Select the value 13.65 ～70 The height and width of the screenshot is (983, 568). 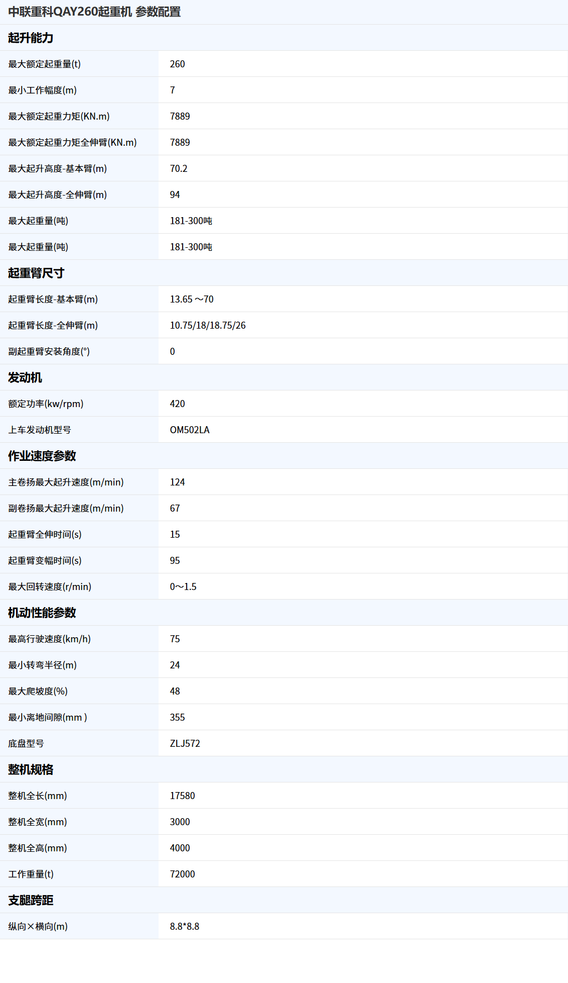click(x=192, y=299)
